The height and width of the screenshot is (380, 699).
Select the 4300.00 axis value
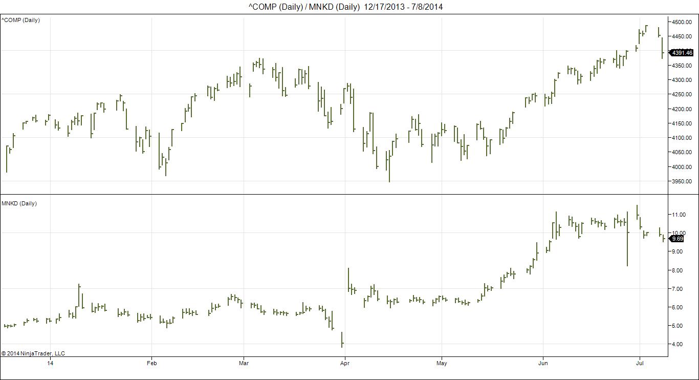(682, 80)
